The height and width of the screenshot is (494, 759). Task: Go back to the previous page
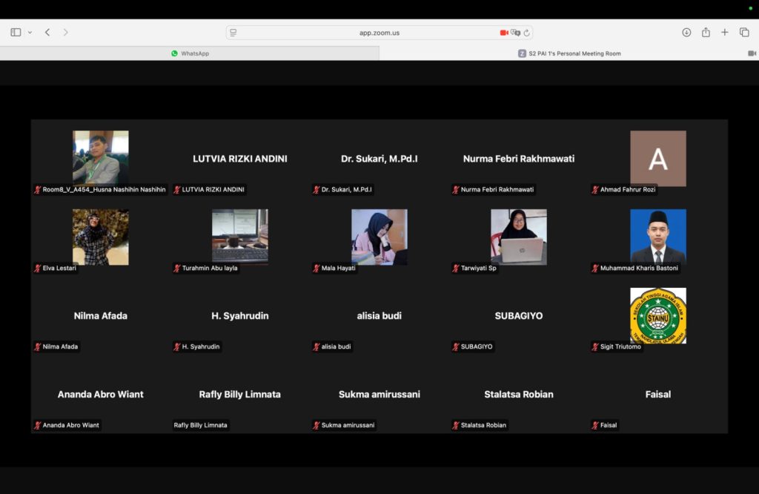click(47, 33)
